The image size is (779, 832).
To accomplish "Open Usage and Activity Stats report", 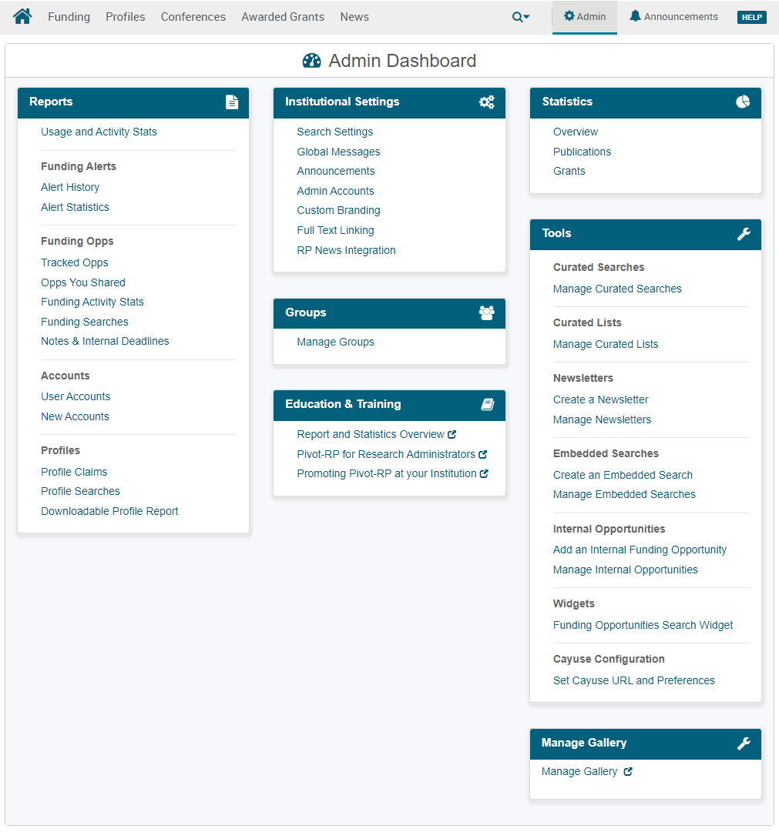I will pyautogui.click(x=99, y=132).
